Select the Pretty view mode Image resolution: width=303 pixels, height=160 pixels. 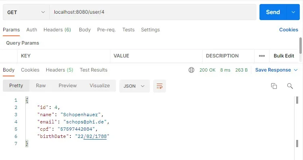pos(16,86)
